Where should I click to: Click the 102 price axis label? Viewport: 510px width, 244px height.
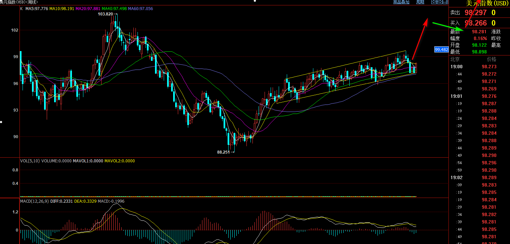(x=14, y=30)
